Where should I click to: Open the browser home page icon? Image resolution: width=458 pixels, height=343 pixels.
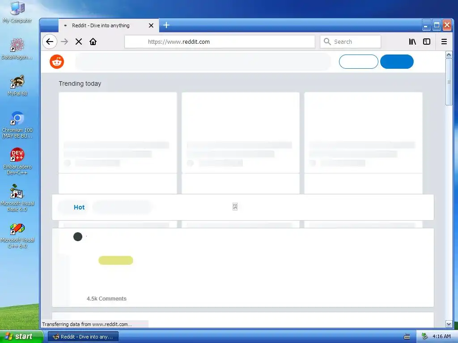(x=93, y=42)
